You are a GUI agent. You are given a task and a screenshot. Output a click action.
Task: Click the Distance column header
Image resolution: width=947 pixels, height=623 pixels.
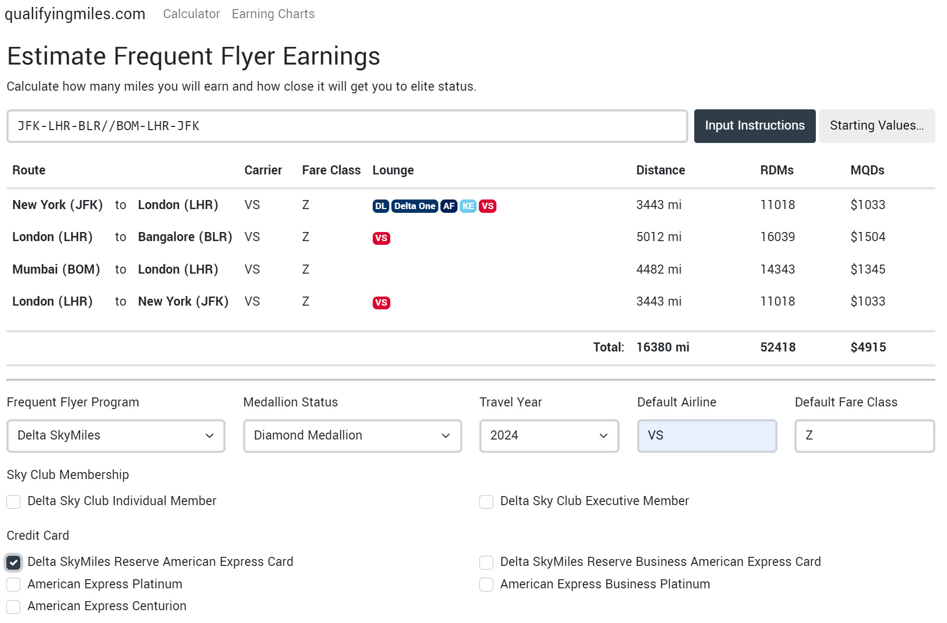(661, 170)
